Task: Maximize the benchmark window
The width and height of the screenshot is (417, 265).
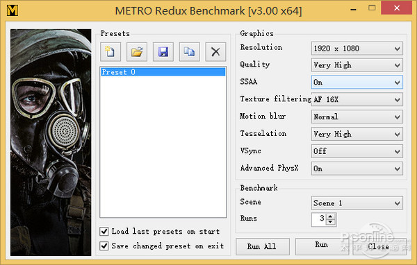Action: click(372, 8)
